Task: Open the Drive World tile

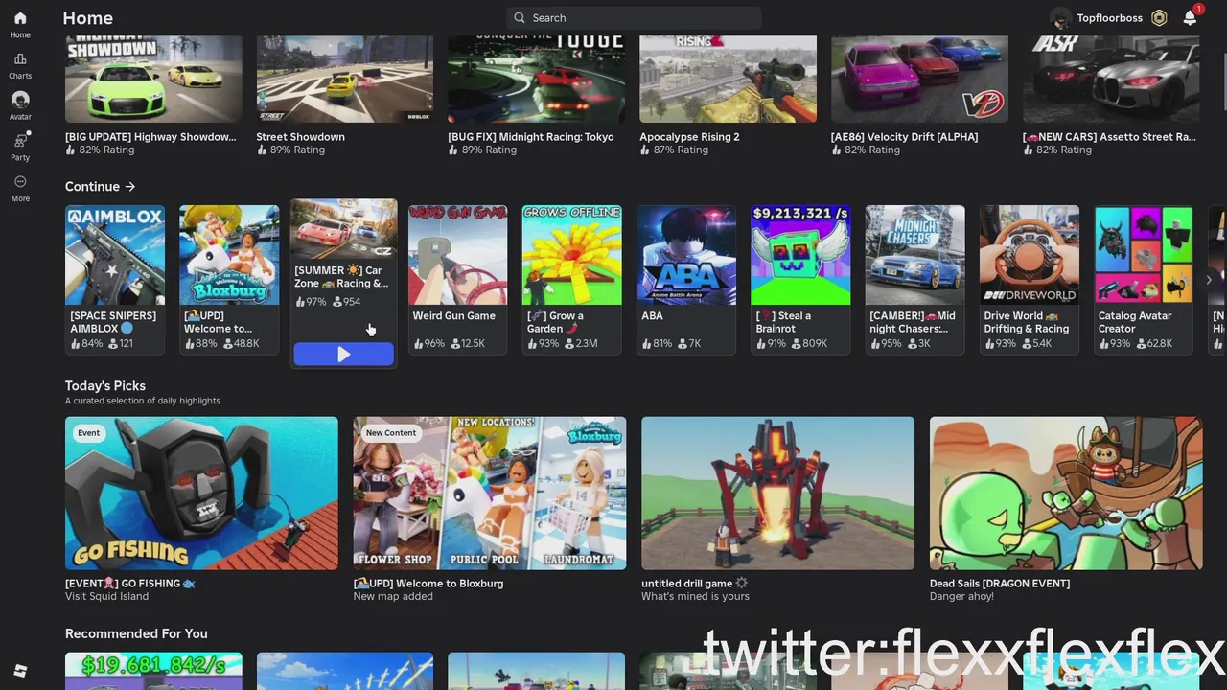Action: pyautogui.click(x=1030, y=279)
